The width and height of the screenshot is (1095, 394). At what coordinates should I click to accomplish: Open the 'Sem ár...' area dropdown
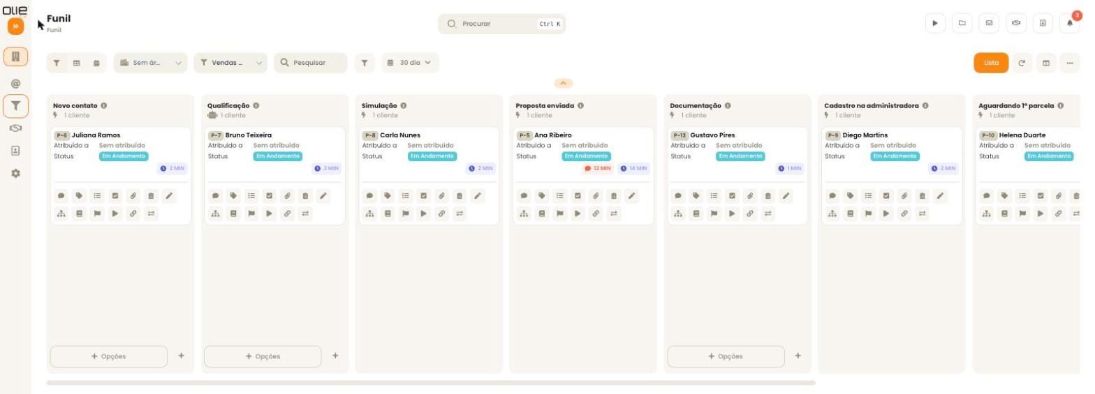point(150,63)
